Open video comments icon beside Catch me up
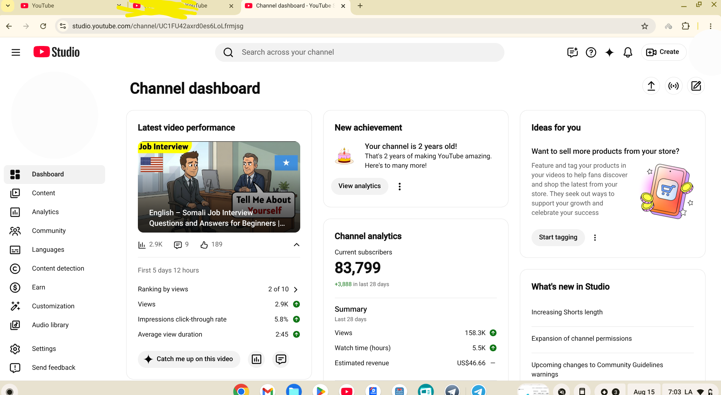The image size is (721, 395). 281,359
